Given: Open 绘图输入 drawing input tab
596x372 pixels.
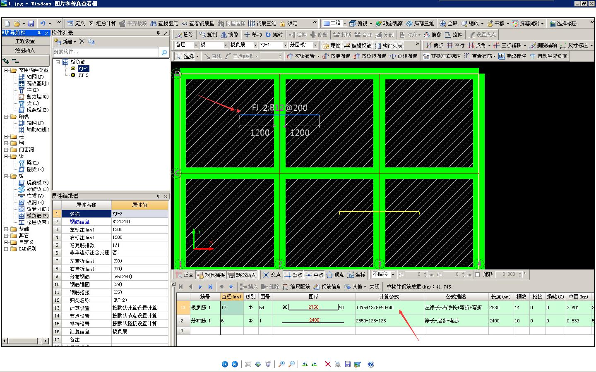Looking at the screenshot, I should tap(25, 50).
